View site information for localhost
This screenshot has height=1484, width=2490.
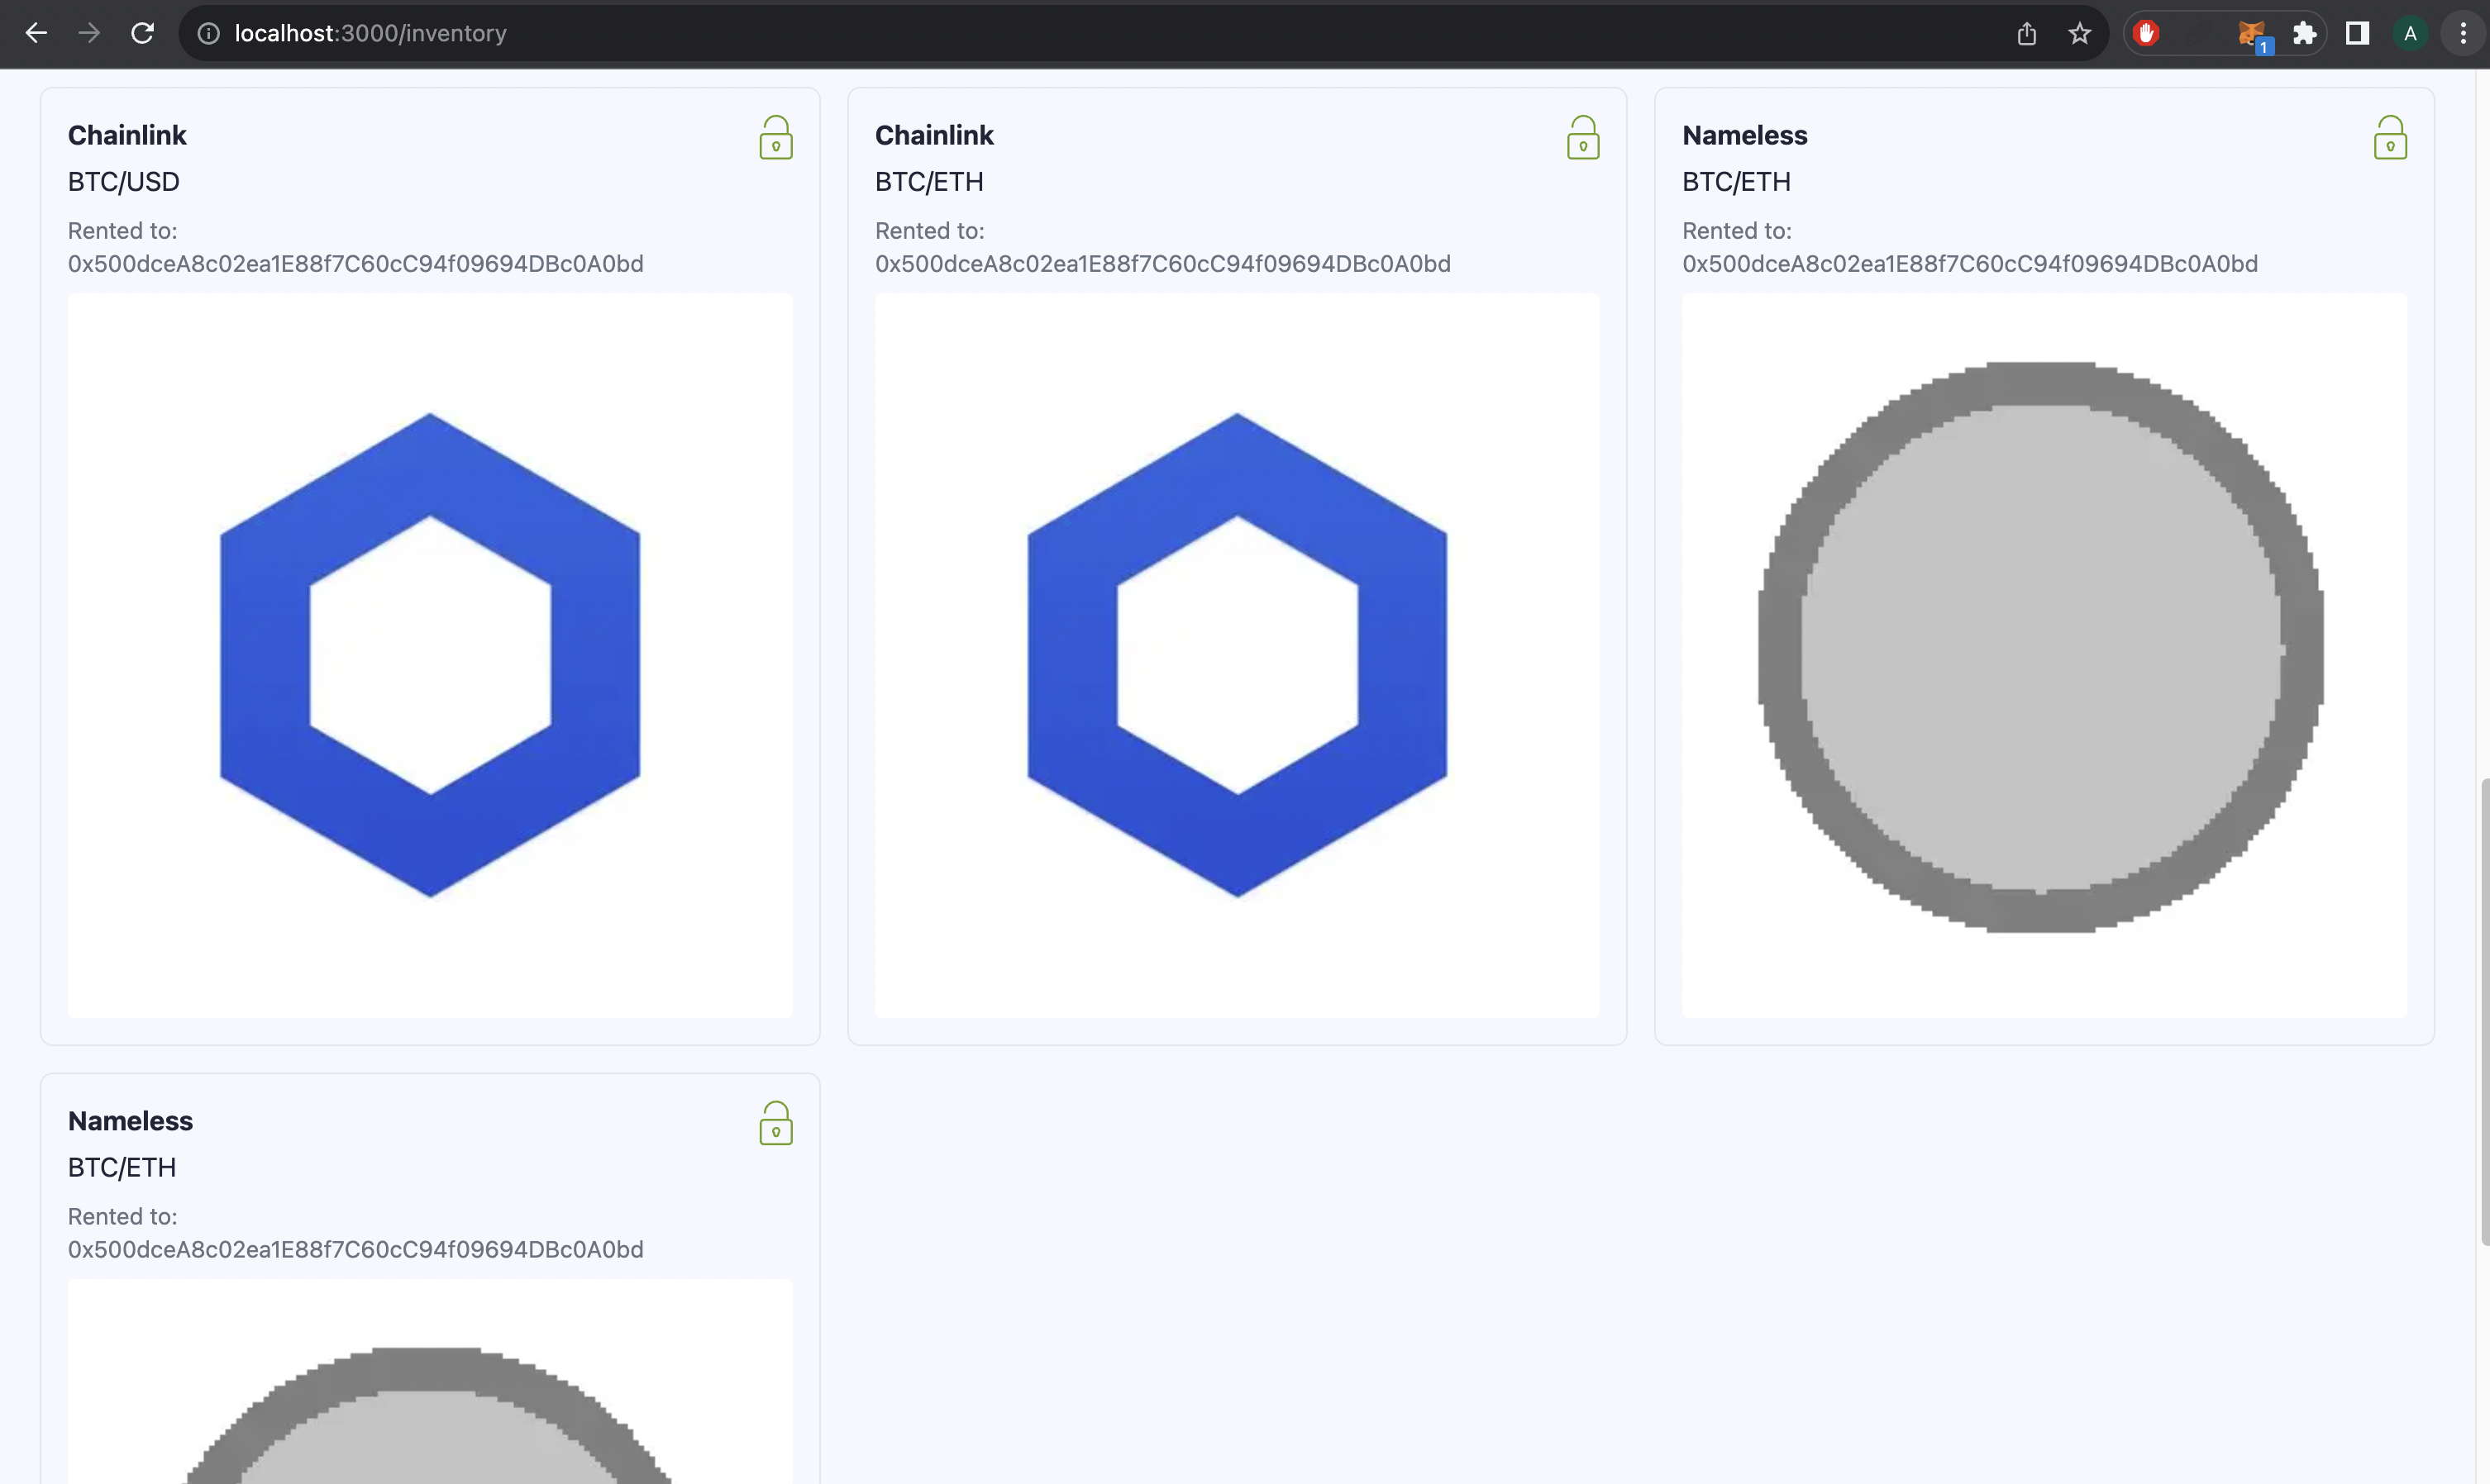click(x=208, y=34)
